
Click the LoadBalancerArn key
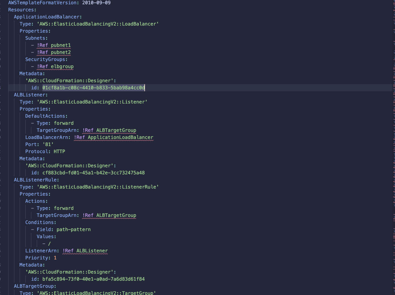point(48,137)
